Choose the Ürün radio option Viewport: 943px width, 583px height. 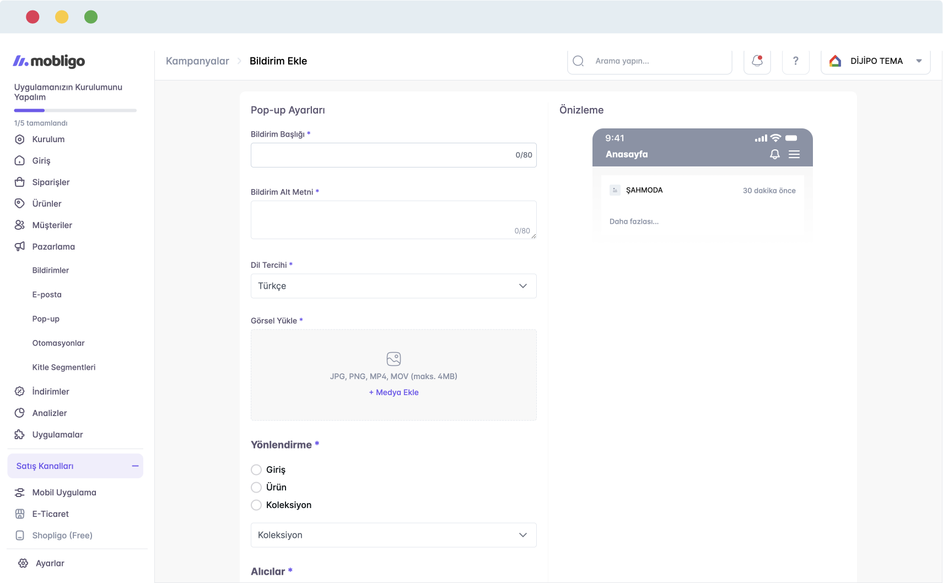click(256, 487)
